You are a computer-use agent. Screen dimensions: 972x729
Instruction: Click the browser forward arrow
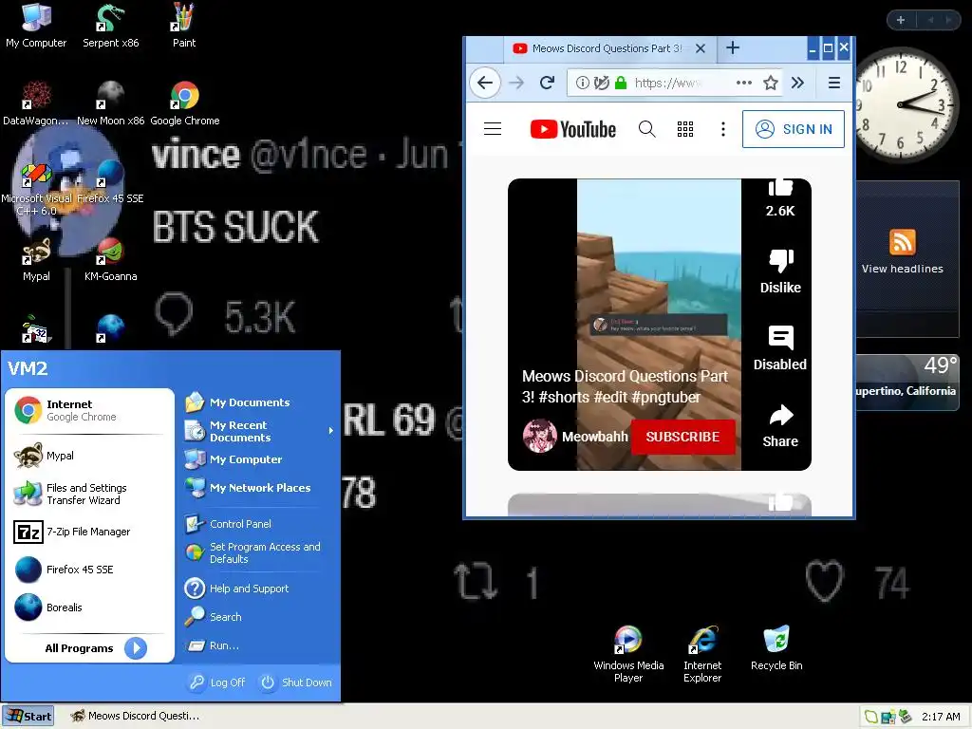516,83
